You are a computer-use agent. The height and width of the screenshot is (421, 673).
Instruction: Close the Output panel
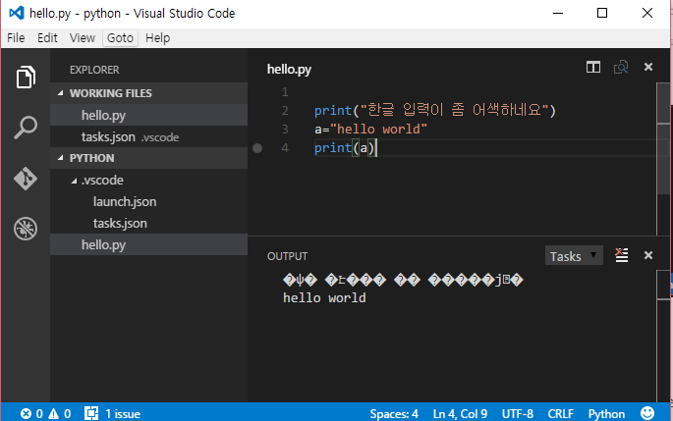pyautogui.click(x=647, y=255)
